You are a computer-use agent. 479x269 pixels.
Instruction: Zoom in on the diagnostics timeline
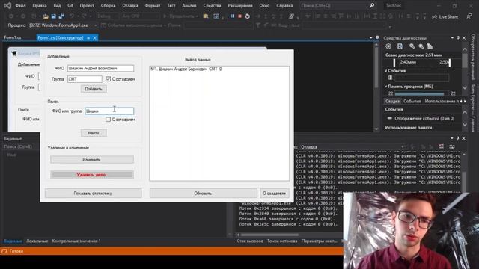(x=412, y=46)
